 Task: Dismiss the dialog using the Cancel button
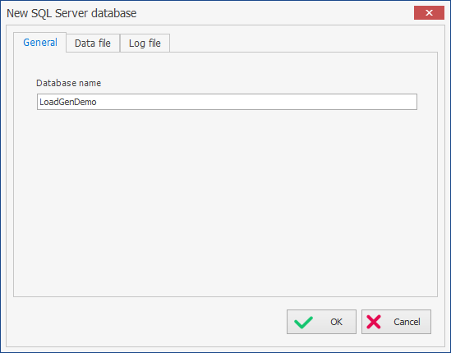point(396,322)
